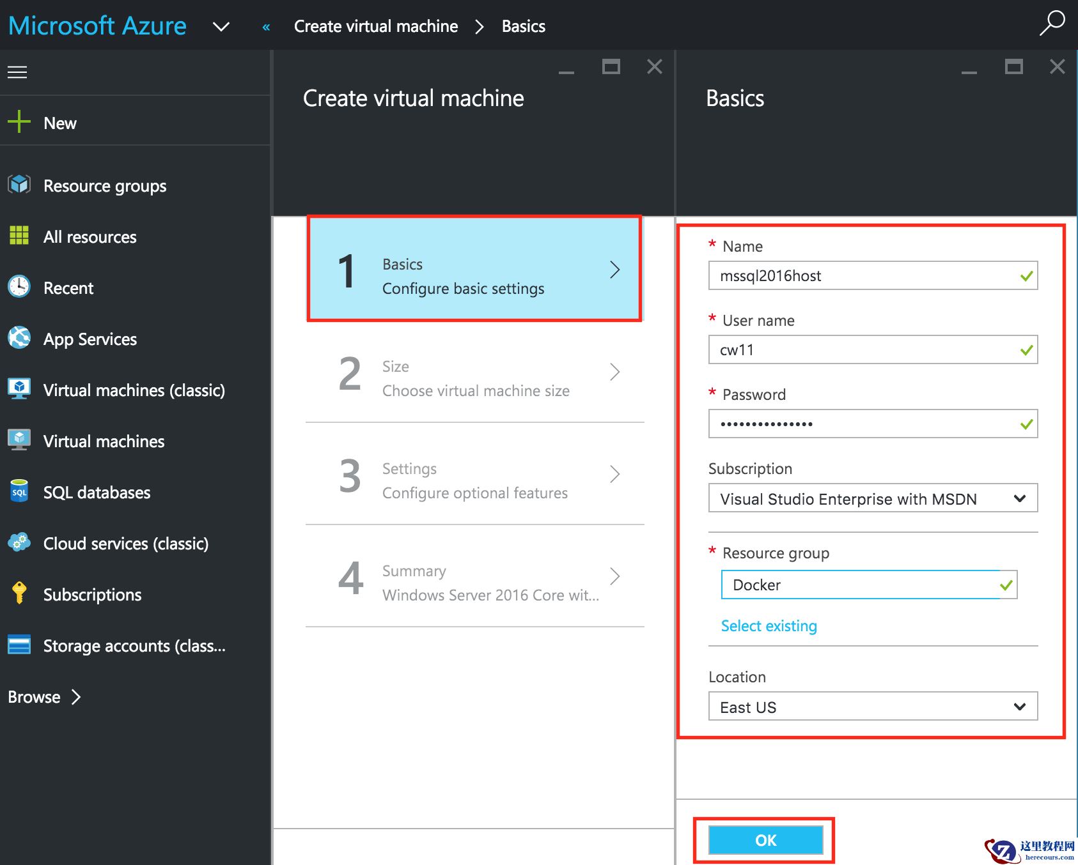Collapse breadcrumb with double-chevron icon
This screenshot has width=1078, height=865.
click(266, 27)
